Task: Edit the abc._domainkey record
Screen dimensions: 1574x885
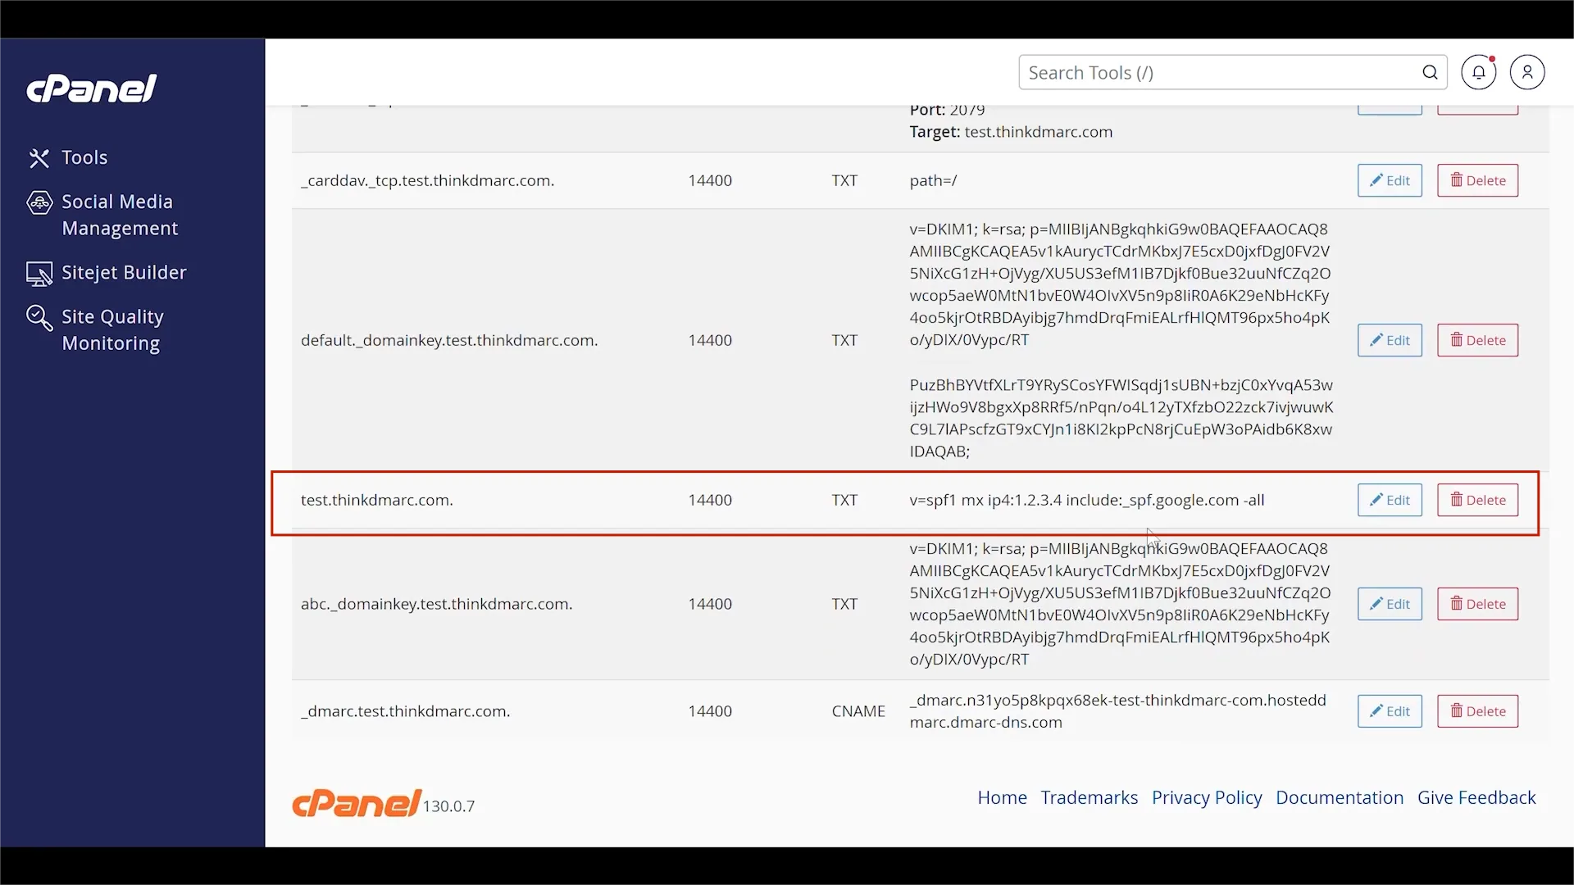Action: click(x=1390, y=604)
